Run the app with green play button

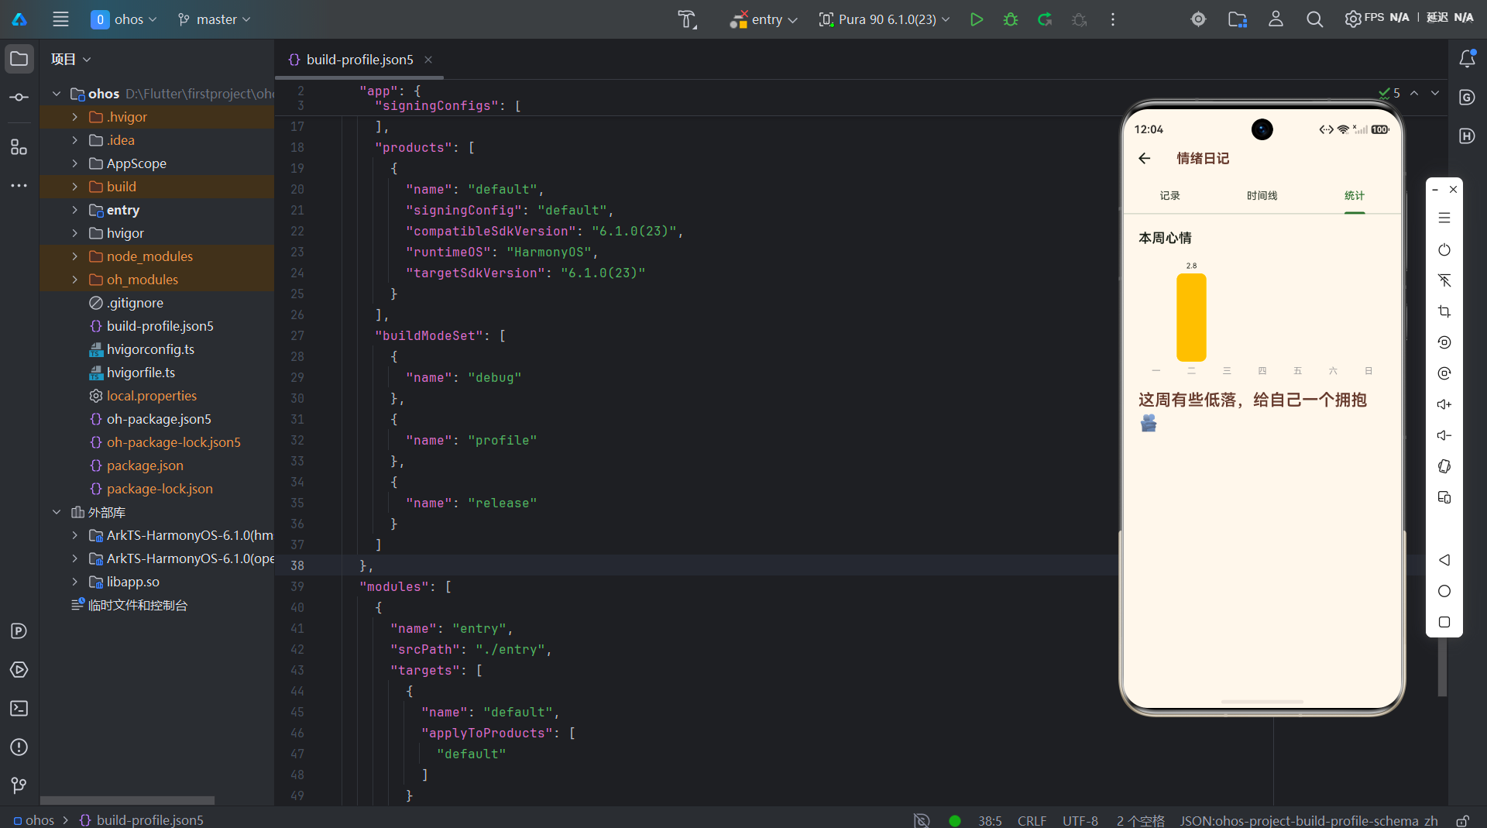[977, 19]
